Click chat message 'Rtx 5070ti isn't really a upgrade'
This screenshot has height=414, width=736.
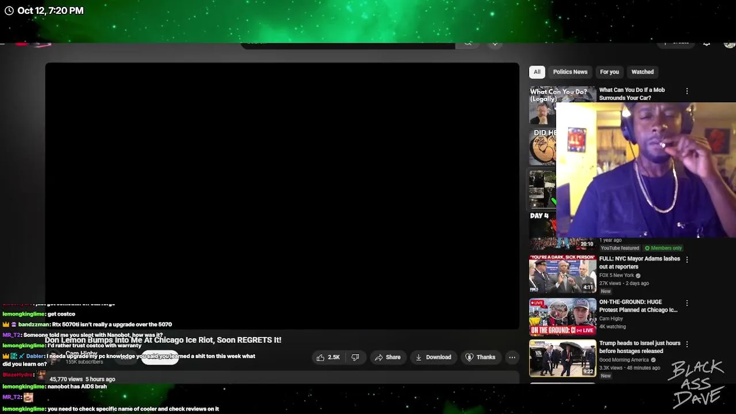tap(112, 324)
